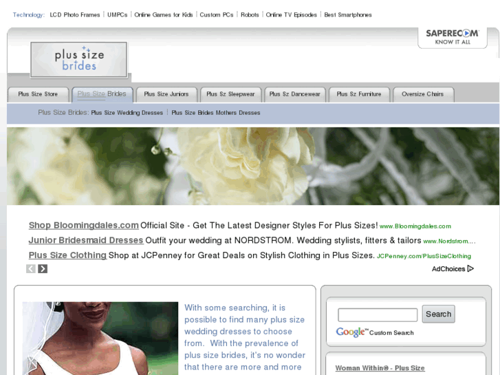Follow the Junior Bridesmaid Dresses ad link
The image size is (500, 375).
click(86, 240)
